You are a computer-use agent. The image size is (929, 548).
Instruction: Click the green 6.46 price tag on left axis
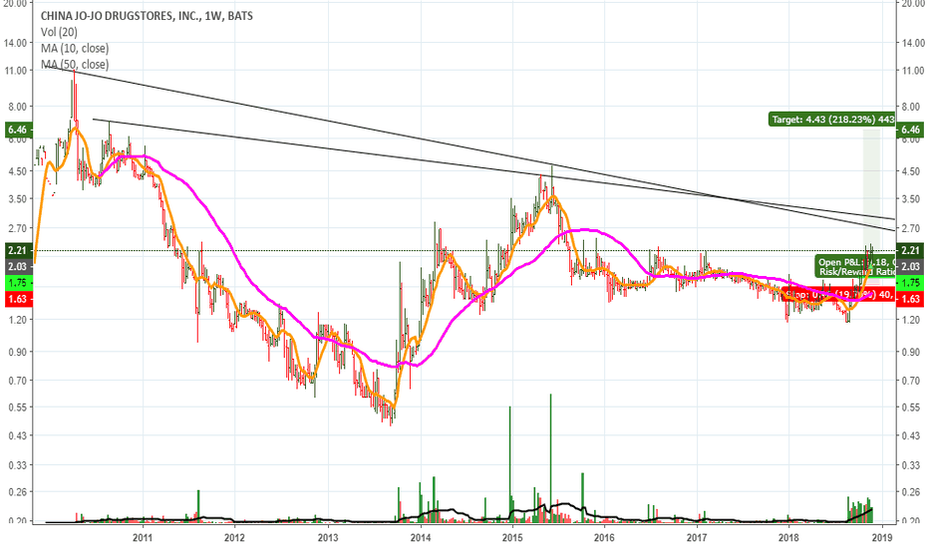[x=17, y=130]
